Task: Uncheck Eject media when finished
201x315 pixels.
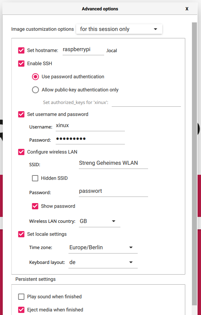Action: point(21,309)
